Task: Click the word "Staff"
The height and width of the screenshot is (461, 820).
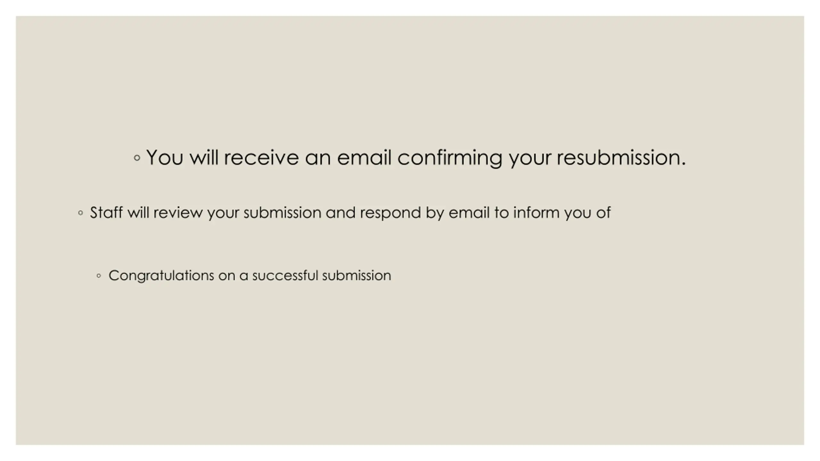Action: click(106, 213)
